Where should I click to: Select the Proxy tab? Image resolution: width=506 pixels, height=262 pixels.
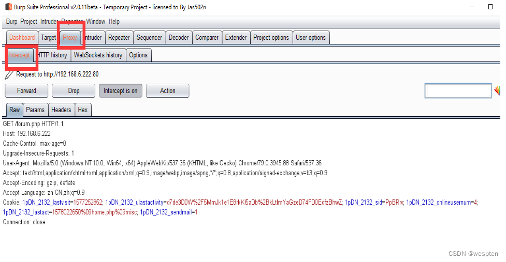pyautogui.click(x=70, y=37)
